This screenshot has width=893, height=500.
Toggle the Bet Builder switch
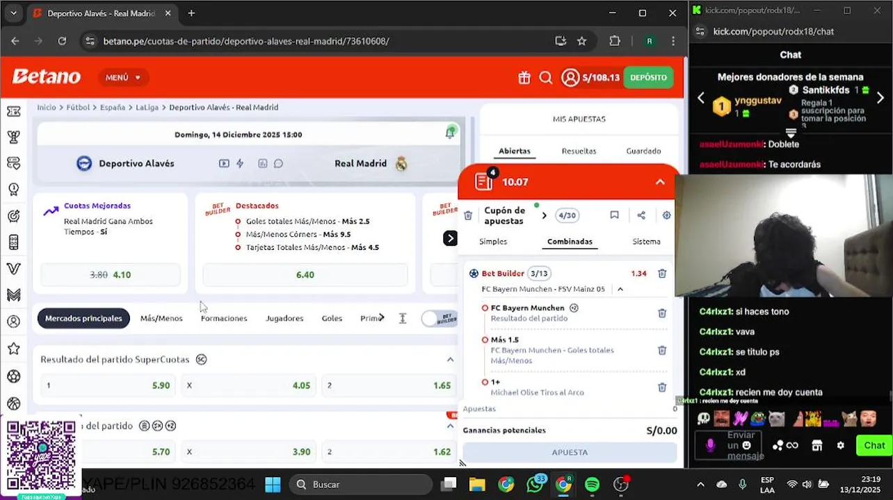(x=440, y=319)
